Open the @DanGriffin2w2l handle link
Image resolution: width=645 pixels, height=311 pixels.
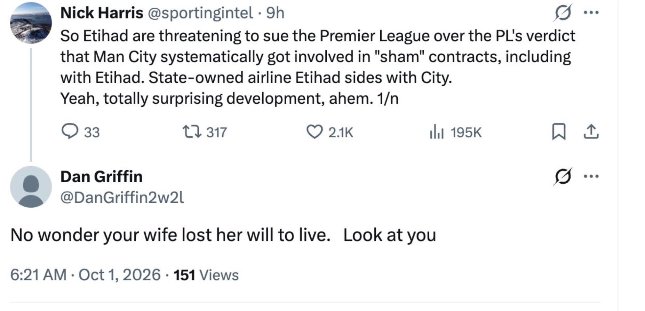[122, 197]
